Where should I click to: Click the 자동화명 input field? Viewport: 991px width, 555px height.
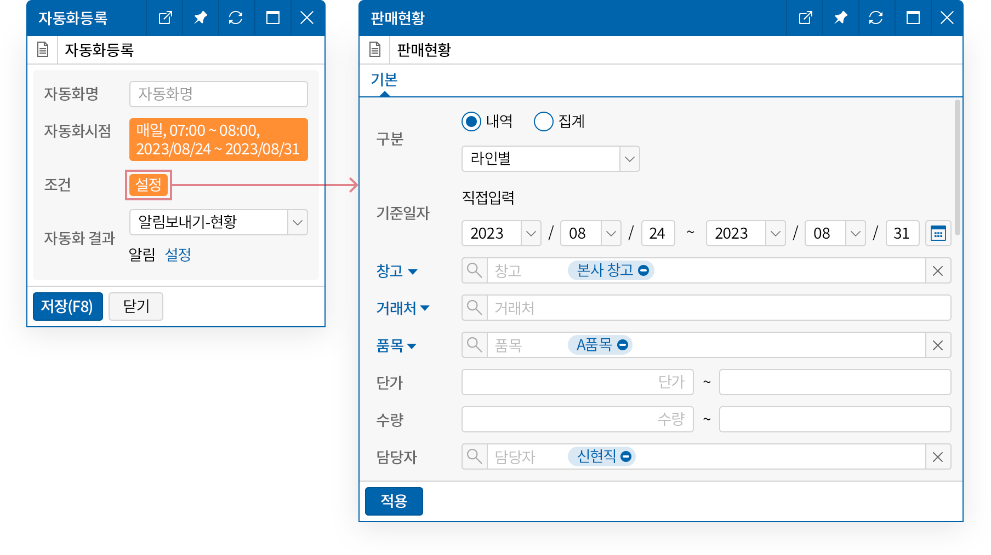click(x=218, y=94)
